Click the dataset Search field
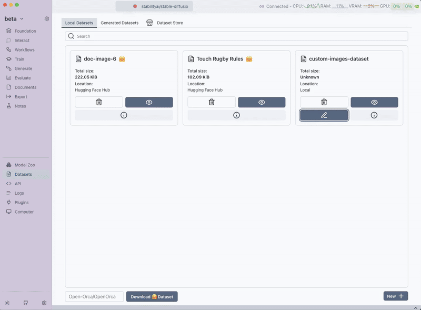This screenshot has height=310, width=421. pos(236,36)
